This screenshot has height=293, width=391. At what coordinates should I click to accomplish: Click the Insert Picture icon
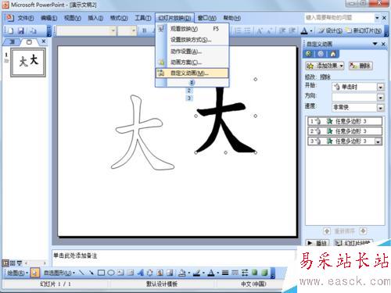pos(170,273)
